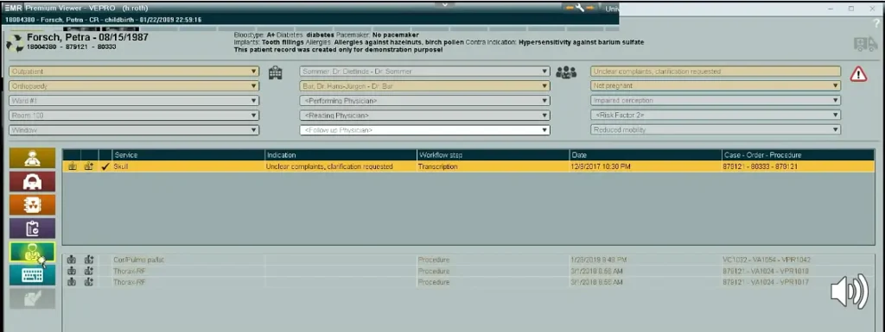Click first action icon in Cor/Pulmo row
This screenshot has height=332, width=885.
72,260
